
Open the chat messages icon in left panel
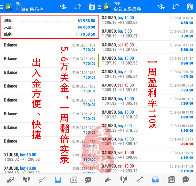pos(88,179)
